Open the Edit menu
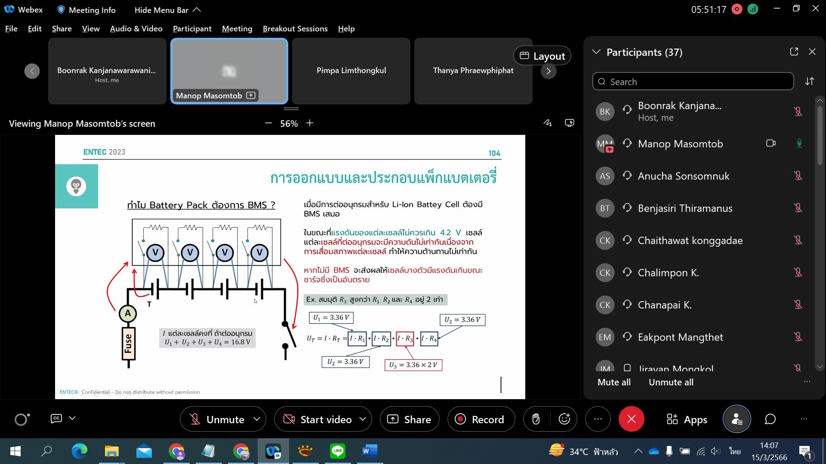 (x=34, y=29)
